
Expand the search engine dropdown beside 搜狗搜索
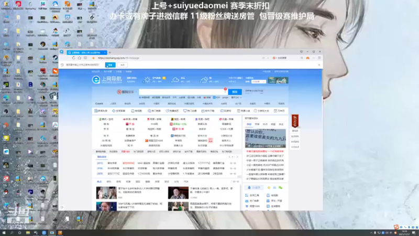(x=136, y=92)
